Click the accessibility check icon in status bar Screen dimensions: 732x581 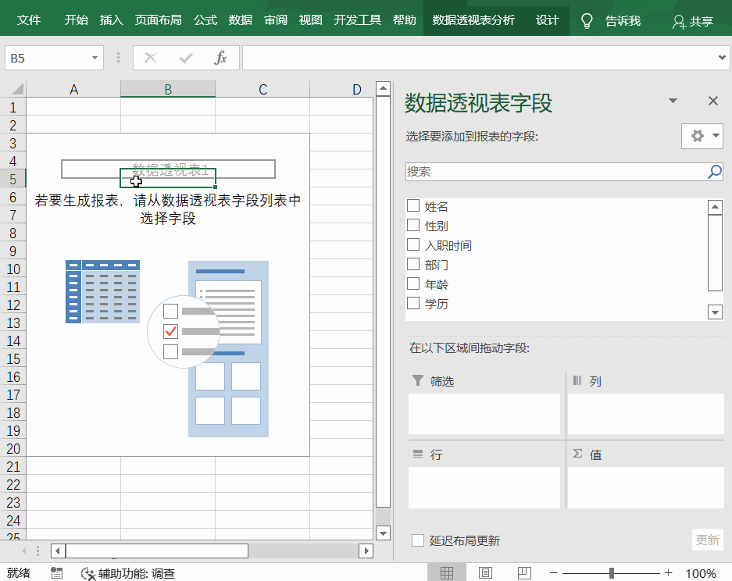tap(88, 573)
